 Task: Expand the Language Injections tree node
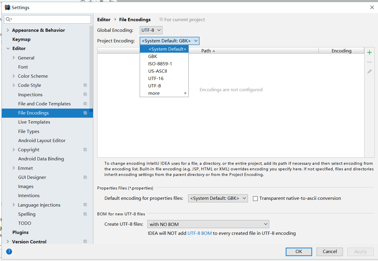(14, 205)
